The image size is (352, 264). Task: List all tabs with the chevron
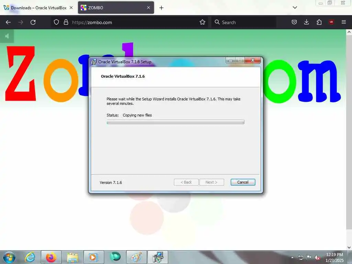click(295, 8)
